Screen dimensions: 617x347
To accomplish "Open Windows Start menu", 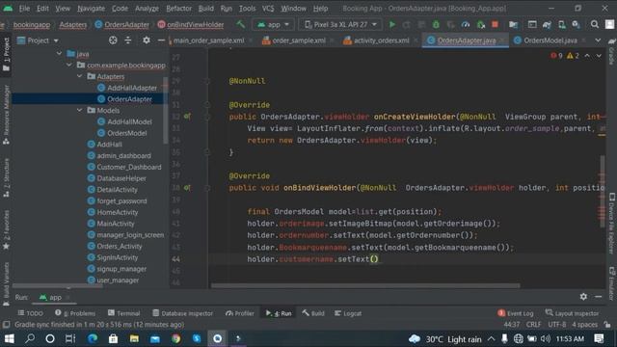I will 9,338.
